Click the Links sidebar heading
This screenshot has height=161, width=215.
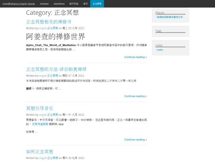click(159, 45)
